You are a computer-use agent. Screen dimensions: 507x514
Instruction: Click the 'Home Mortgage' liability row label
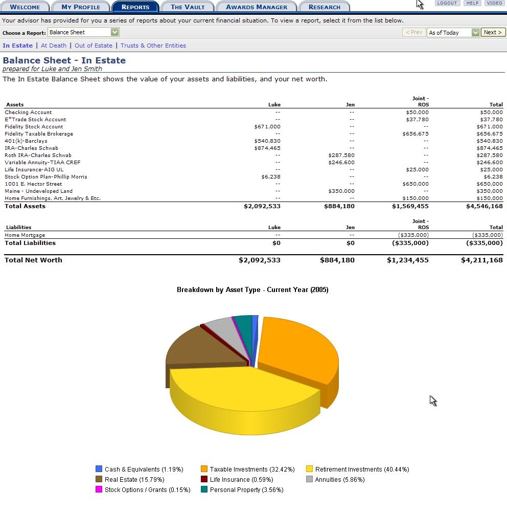click(x=25, y=235)
